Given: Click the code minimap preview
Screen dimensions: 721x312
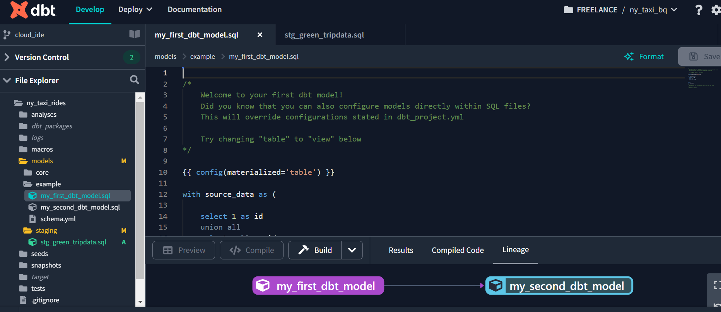Looking at the screenshot, I should point(702,78).
